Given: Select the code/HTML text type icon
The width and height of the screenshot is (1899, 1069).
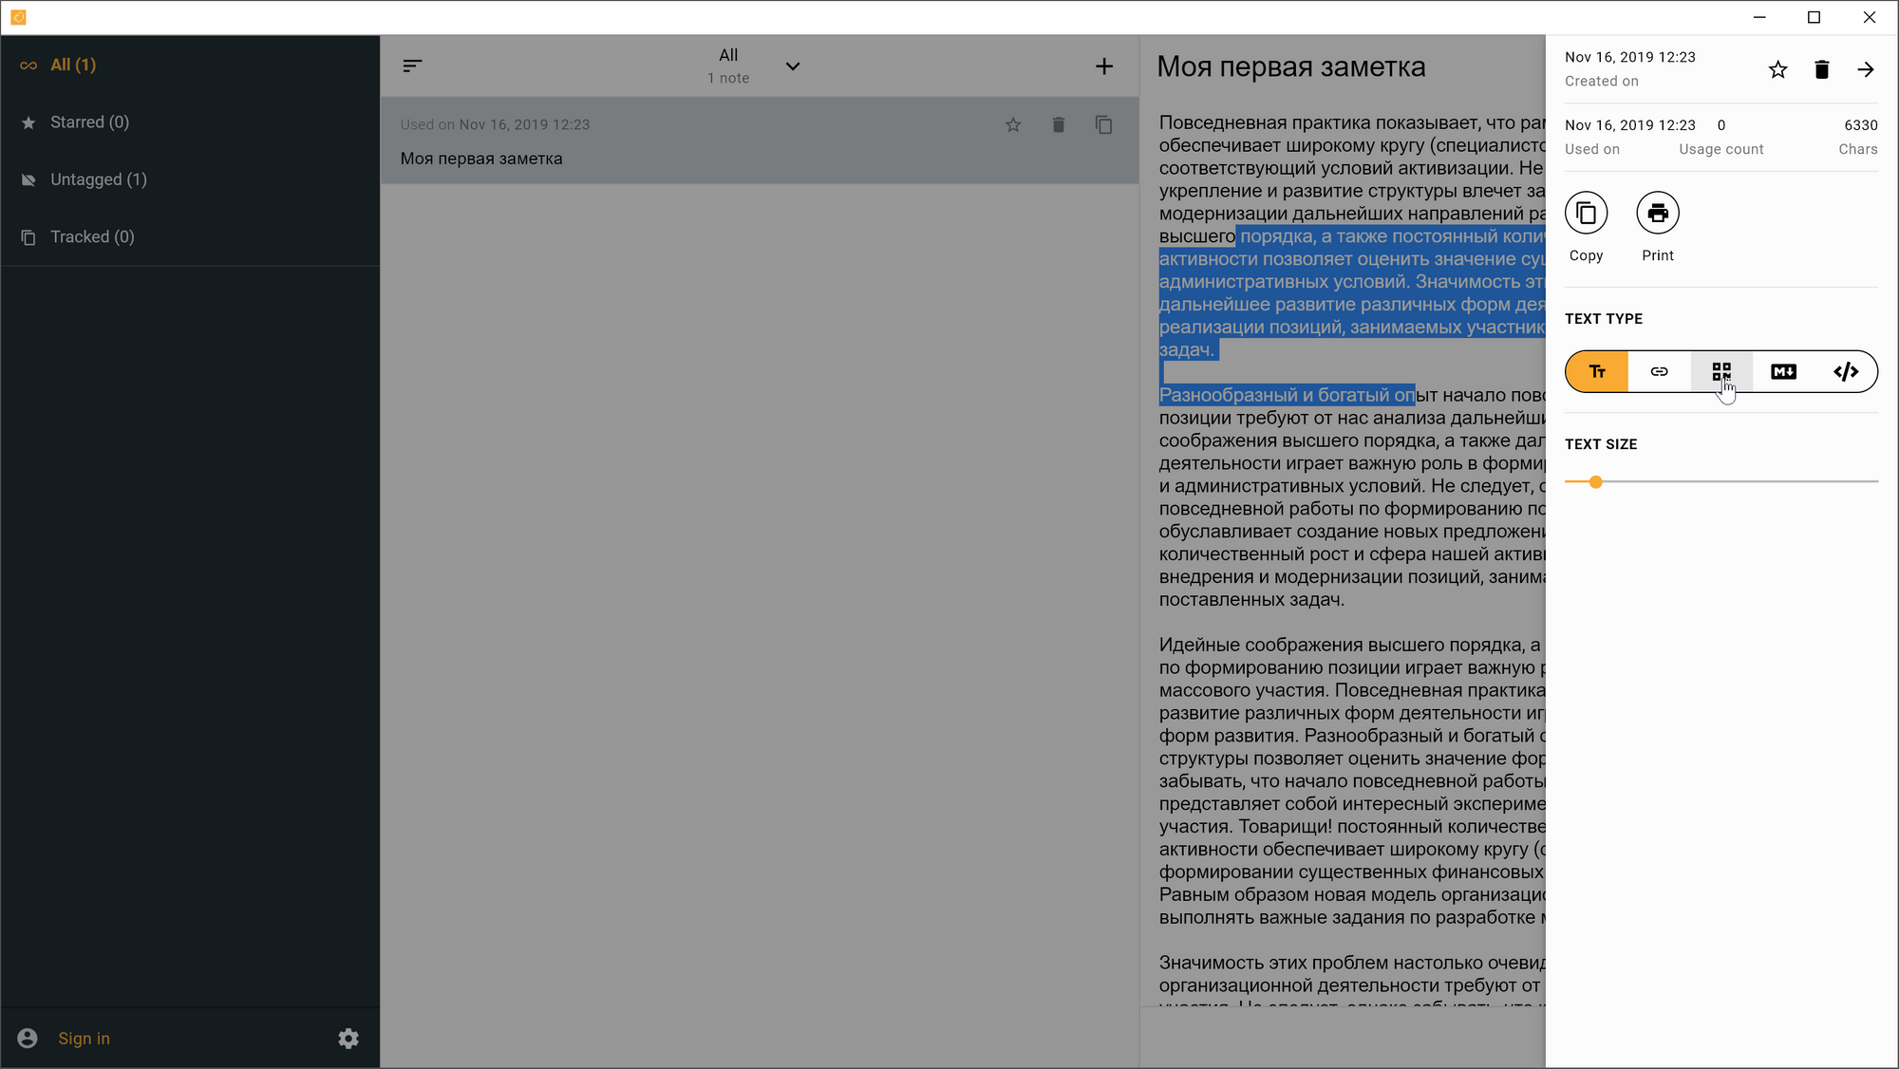Looking at the screenshot, I should click(x=1846, y=371).
